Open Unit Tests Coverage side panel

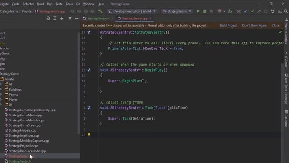[286, 89]
